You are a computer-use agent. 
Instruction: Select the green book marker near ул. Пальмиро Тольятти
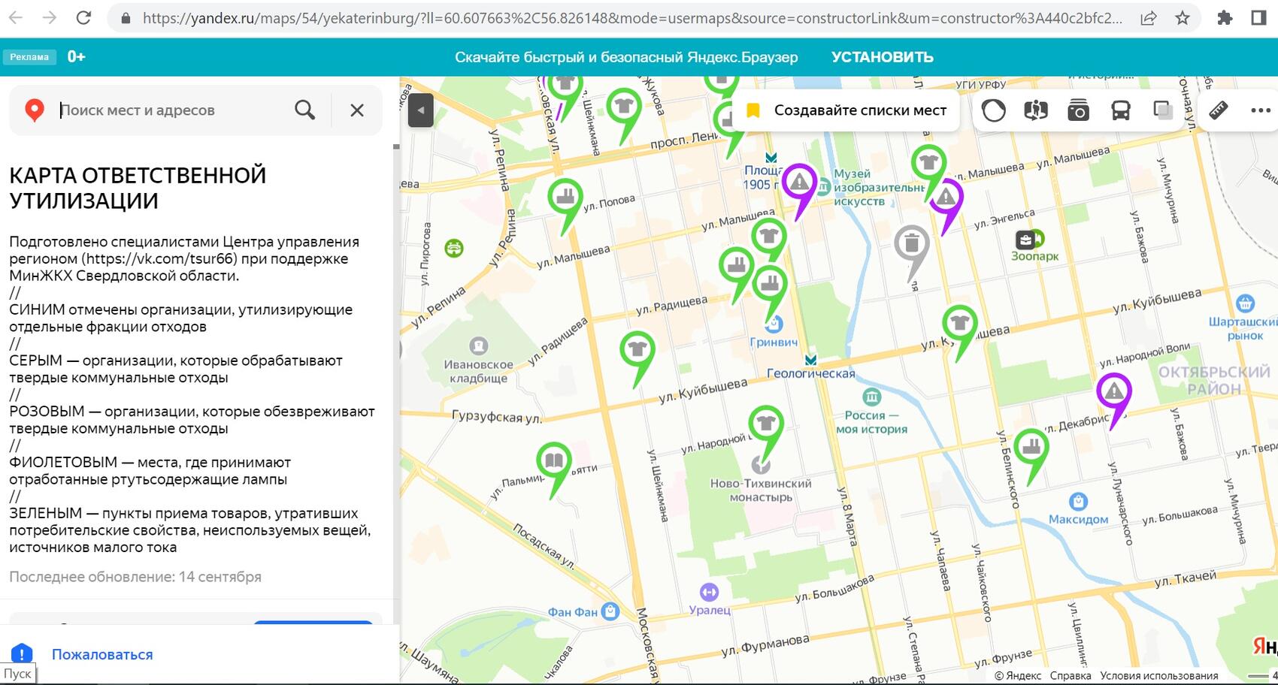coord(554,460)
